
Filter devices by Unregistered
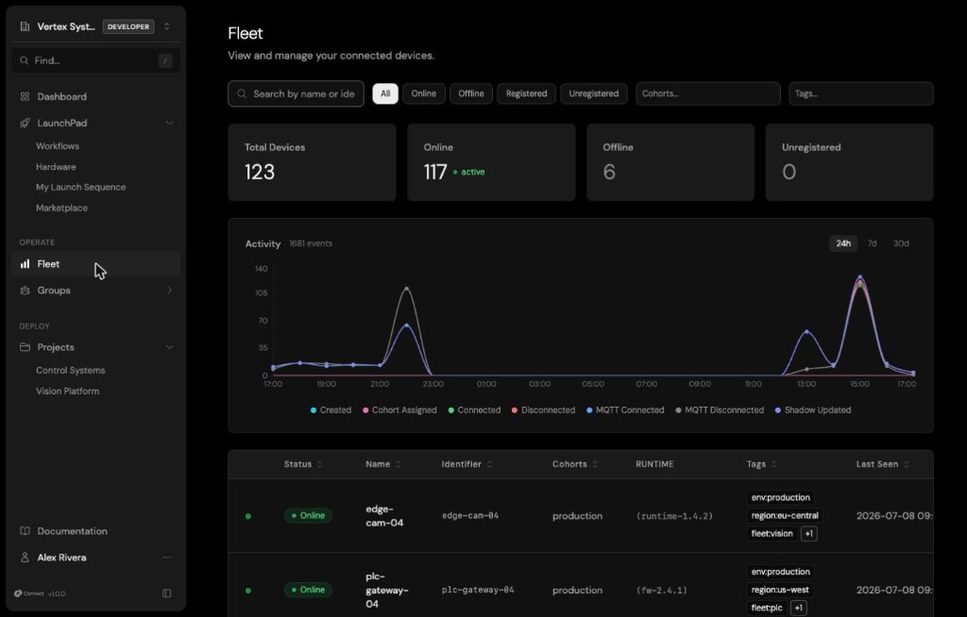(x=593, y=93)
